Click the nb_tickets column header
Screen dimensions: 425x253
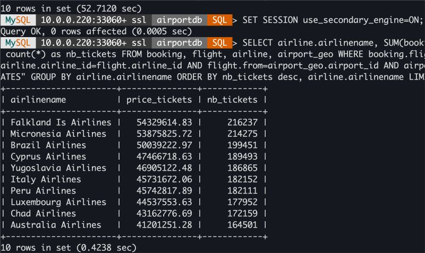pos(233,100)
